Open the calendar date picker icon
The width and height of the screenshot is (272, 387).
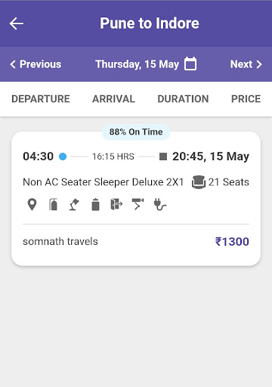click(190, 63)
